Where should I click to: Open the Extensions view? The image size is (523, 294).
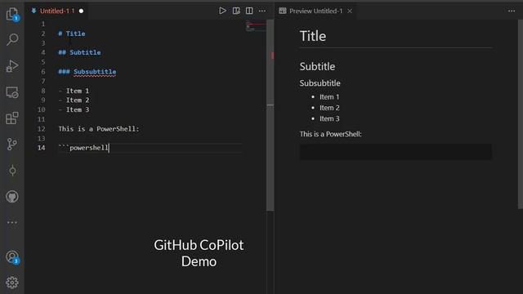[12, 118]
